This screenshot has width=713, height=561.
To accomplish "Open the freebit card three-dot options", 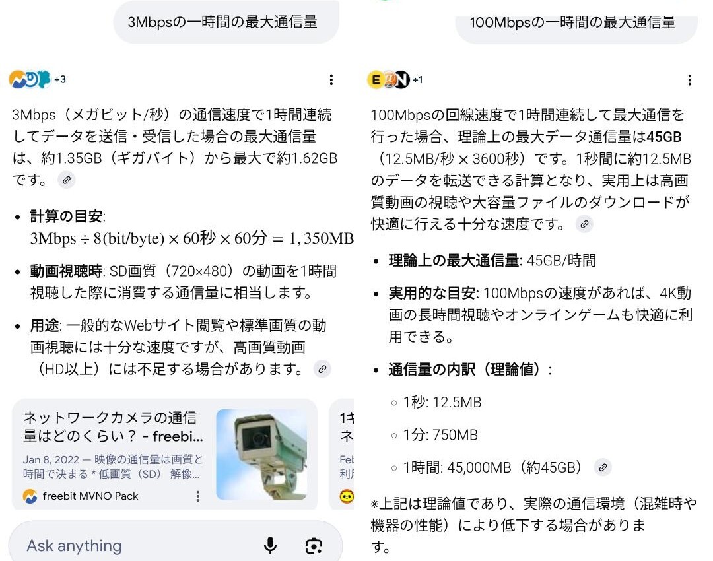I will pos(198,496).
